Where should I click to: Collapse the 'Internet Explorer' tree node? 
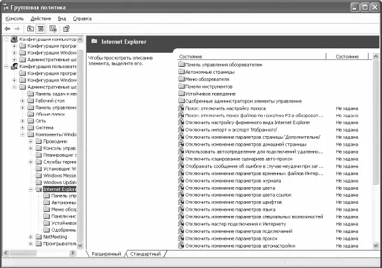pyautogui.click(x=31, y=189)
